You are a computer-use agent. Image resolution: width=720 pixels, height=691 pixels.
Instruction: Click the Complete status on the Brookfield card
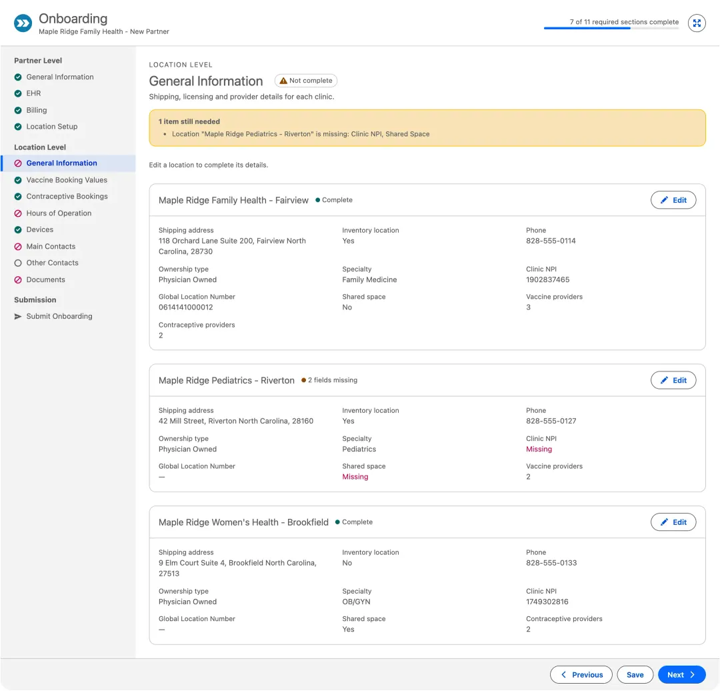[x=353, y=522]
